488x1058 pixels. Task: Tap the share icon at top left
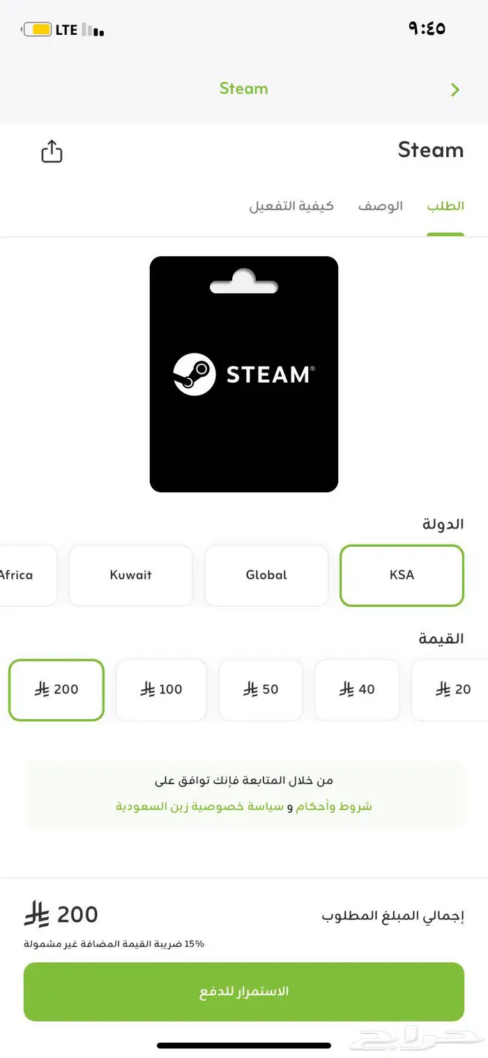[x=52, y=151]
